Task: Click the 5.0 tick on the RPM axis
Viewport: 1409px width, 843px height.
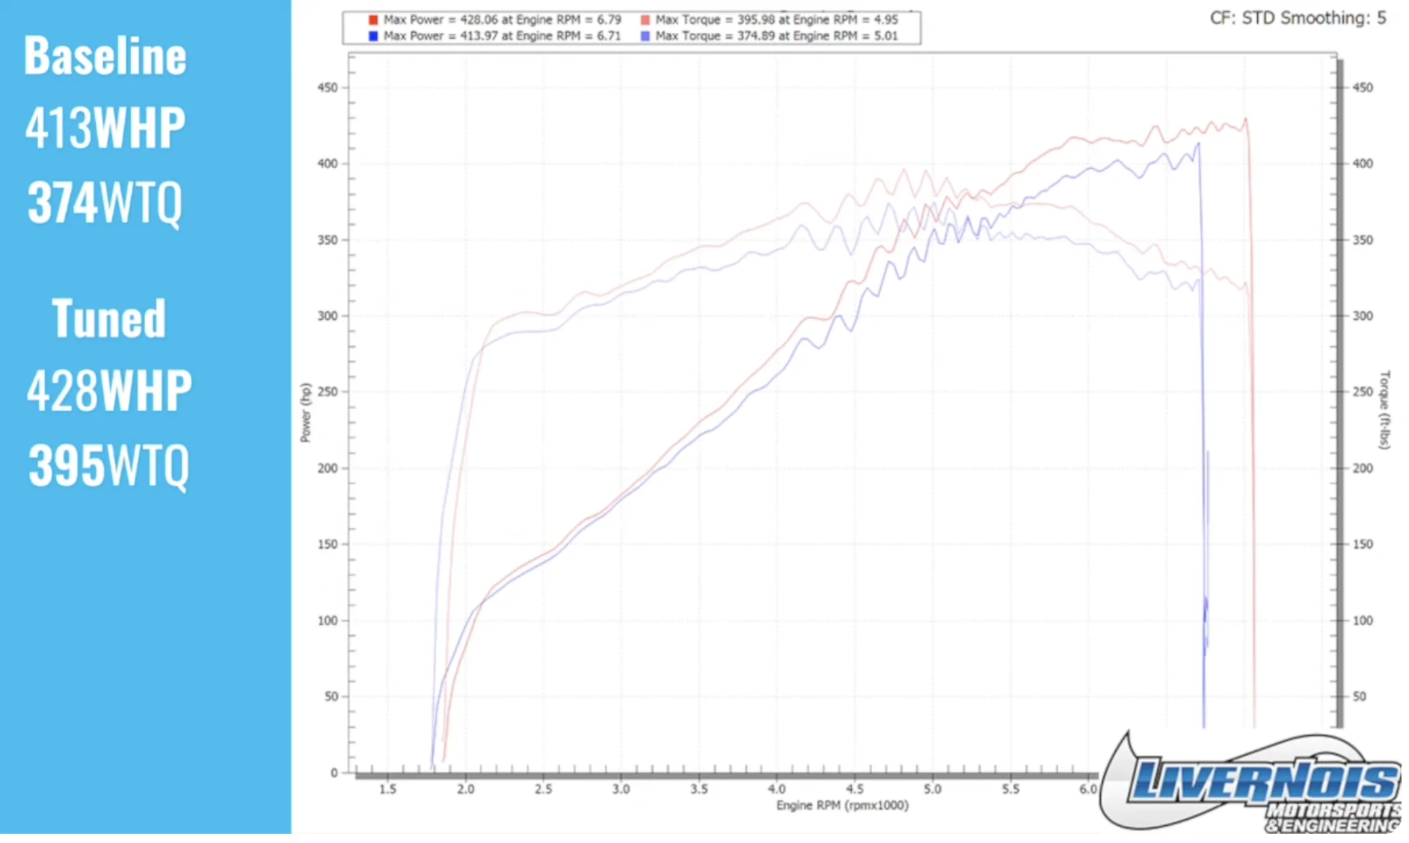Action: (933, 789)
